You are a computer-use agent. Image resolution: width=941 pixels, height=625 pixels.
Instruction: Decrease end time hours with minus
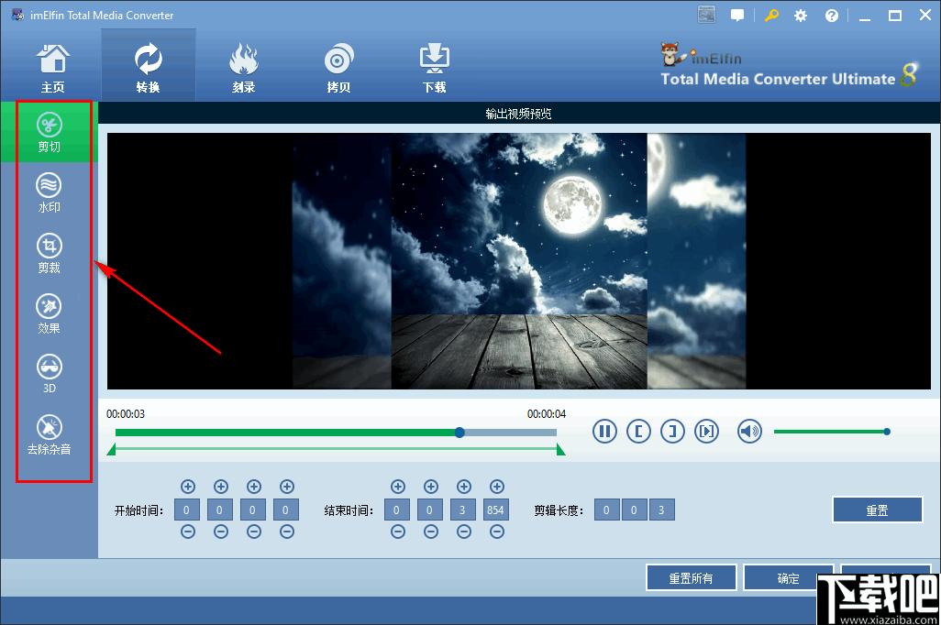pyautogui.click(x=398, y=532)
